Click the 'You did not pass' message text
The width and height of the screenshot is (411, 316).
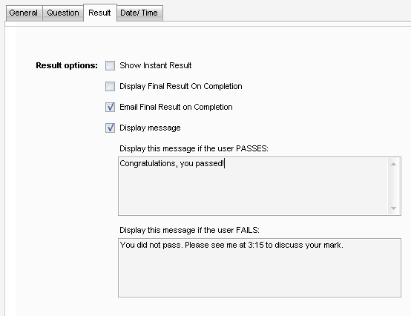tap(231, 245)
